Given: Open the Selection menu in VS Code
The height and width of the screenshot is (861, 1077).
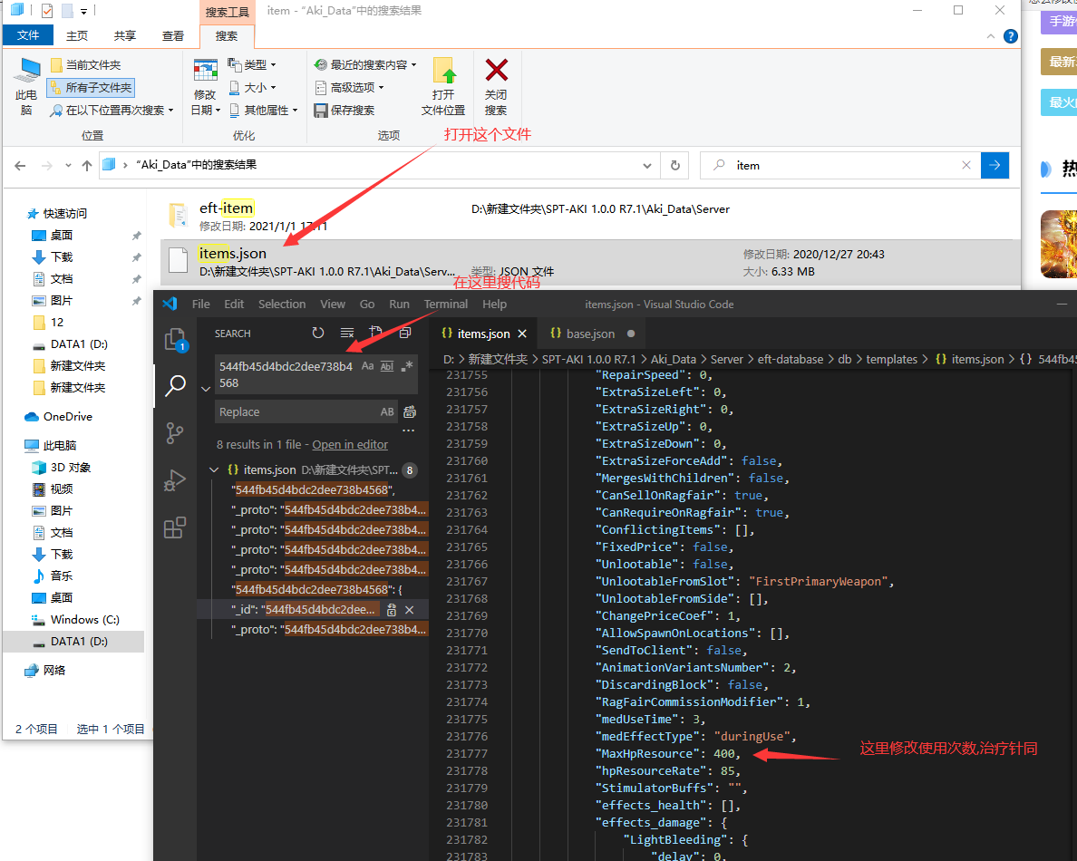Looking at the screenshot, I should 282,305.
